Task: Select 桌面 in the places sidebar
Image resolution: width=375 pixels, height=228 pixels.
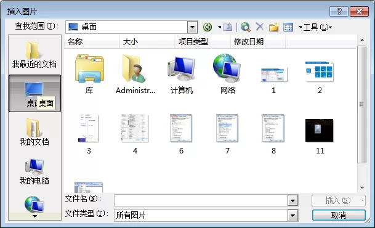Action: click(34, 93)
